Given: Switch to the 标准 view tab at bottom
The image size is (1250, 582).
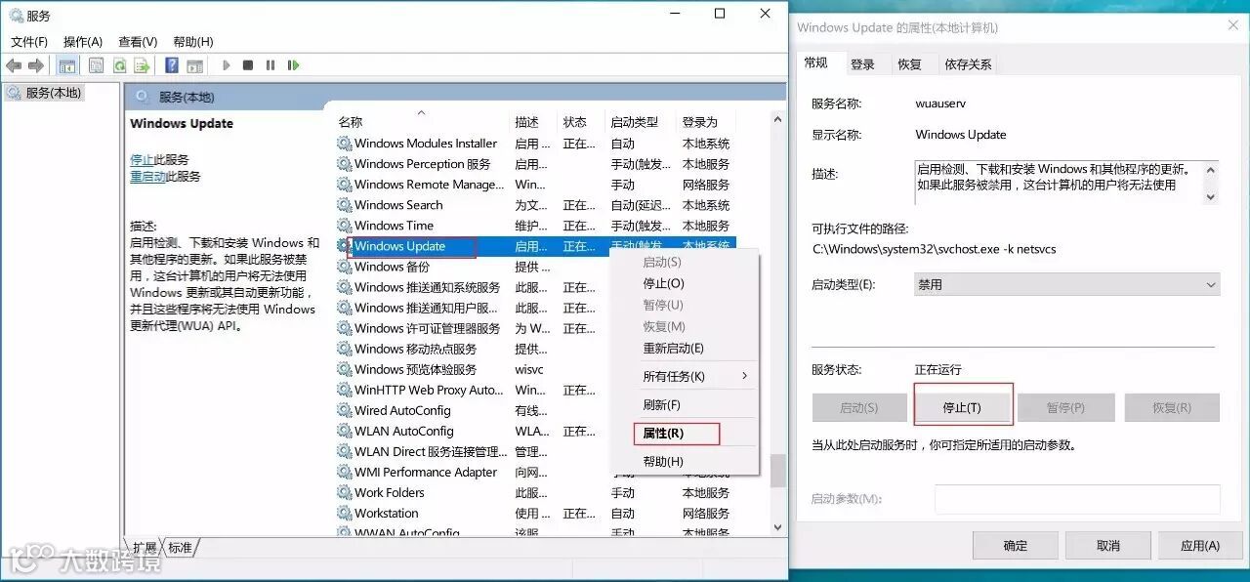Looking at the screenshot, I should click(180, 547).
